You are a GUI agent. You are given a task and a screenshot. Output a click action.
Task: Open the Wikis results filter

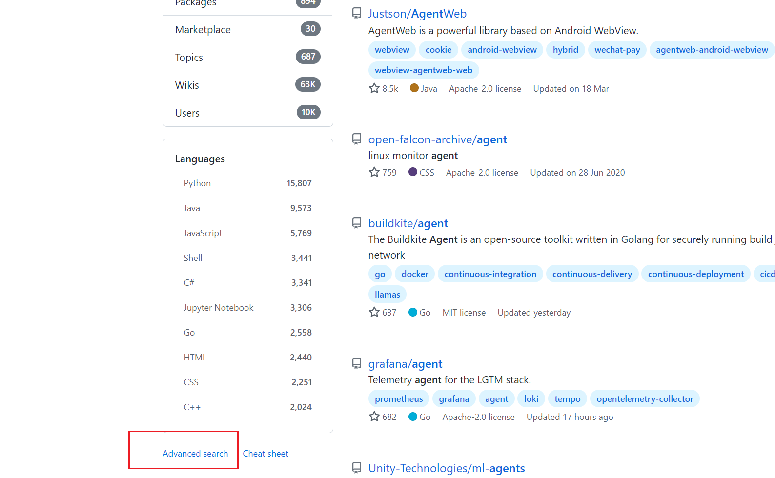(x=248, y=85)
